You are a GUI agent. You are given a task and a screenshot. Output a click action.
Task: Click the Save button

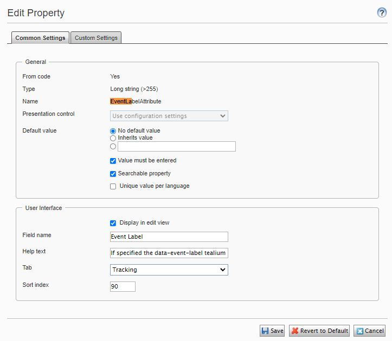(x=272, y=331)
